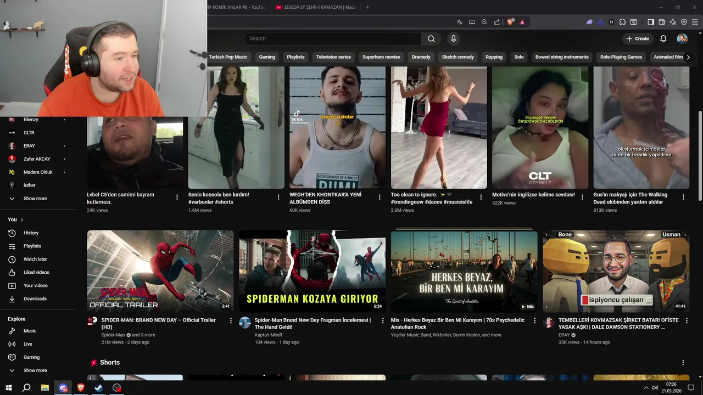Viewport: 703px width, 395px height.
Task: Start voice search with microphone icon
Action: pyautogui.click(x=453, y=38)
